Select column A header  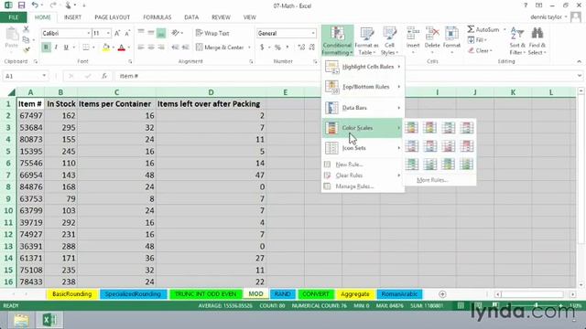(30, 92)
